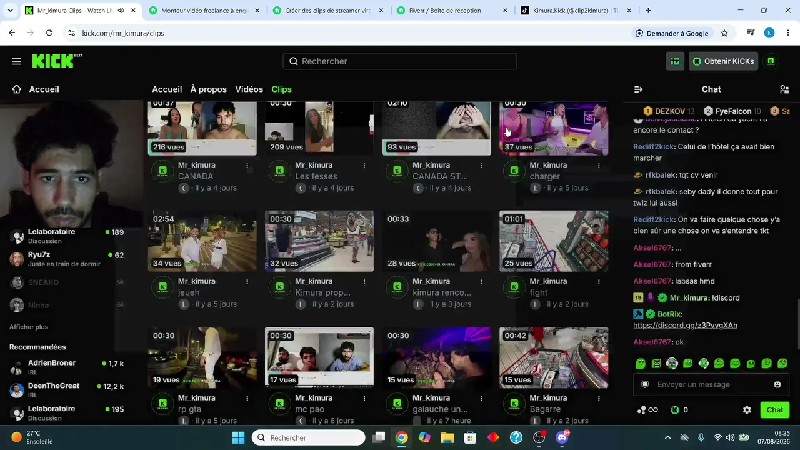Open the chat users list icon
Image resolution: width=800 pixels, height=450 pixels.
(x=784, y=89)
